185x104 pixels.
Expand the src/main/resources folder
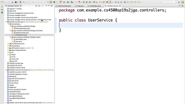click(x=8, y=44)
